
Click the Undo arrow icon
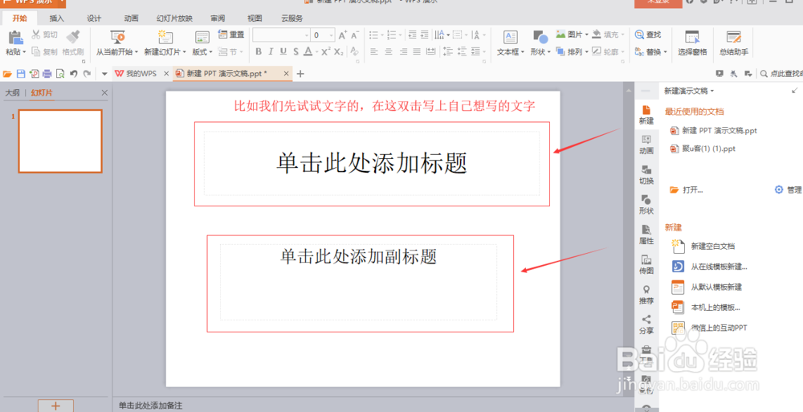pos(74,74)
